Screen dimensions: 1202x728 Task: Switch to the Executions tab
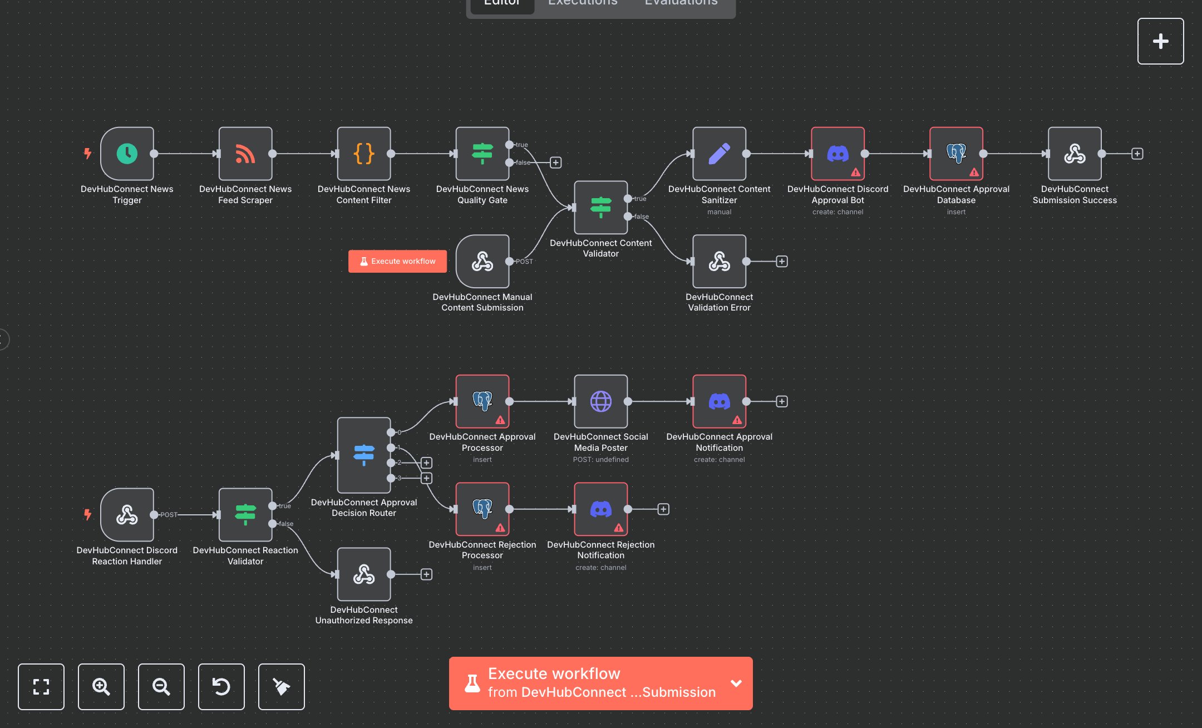582,4
